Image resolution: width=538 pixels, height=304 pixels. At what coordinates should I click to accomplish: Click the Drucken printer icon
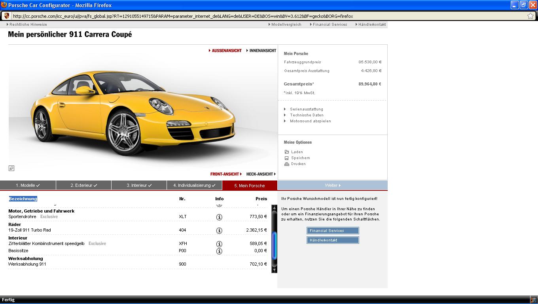(x=287, y=164)
